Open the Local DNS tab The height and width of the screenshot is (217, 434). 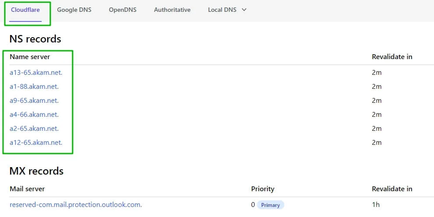222,10
